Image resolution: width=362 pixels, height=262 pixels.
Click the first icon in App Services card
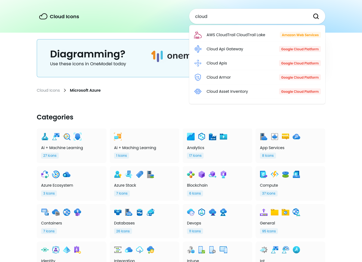[264, 137]
